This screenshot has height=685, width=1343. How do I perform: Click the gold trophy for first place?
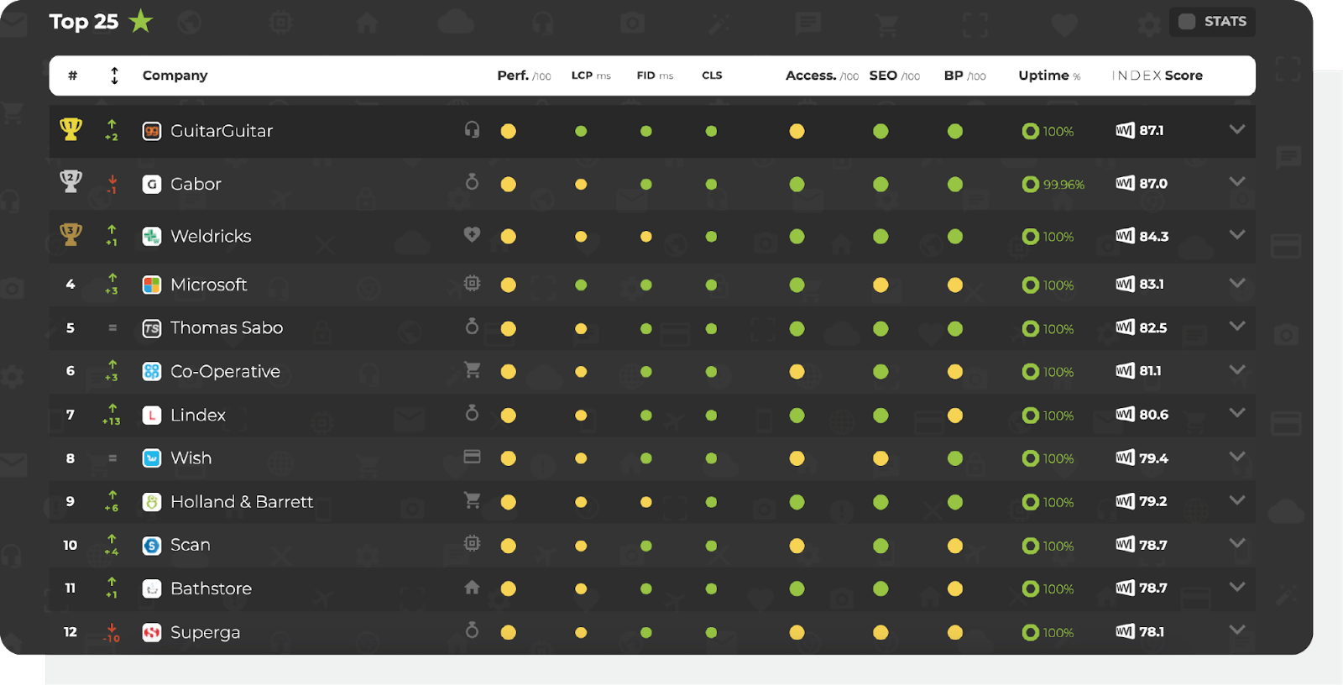(71, 129)
